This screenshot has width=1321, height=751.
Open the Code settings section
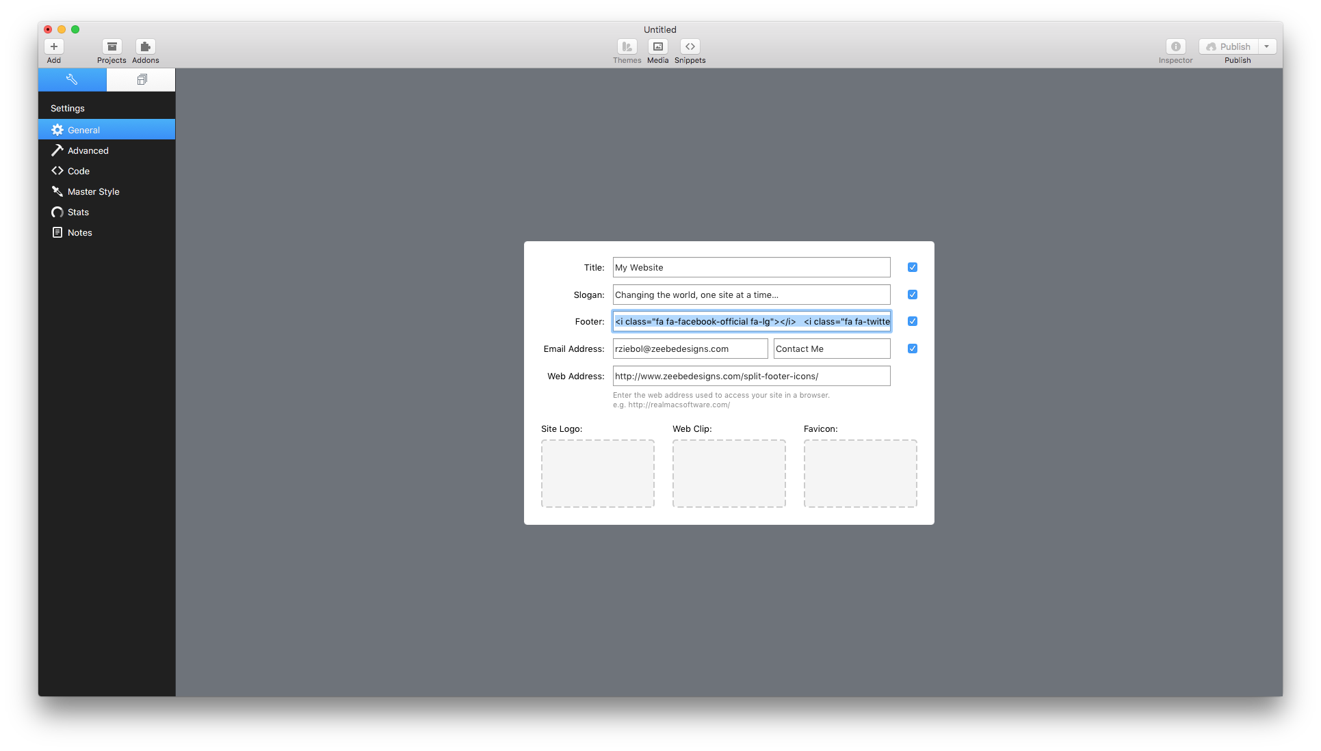(77, 171)
